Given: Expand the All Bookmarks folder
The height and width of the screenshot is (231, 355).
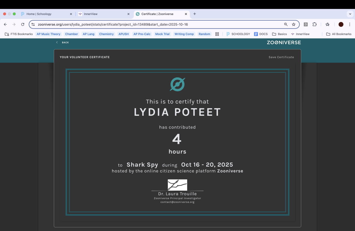Looking at the screenshot, I should click(x=339, y=34).
